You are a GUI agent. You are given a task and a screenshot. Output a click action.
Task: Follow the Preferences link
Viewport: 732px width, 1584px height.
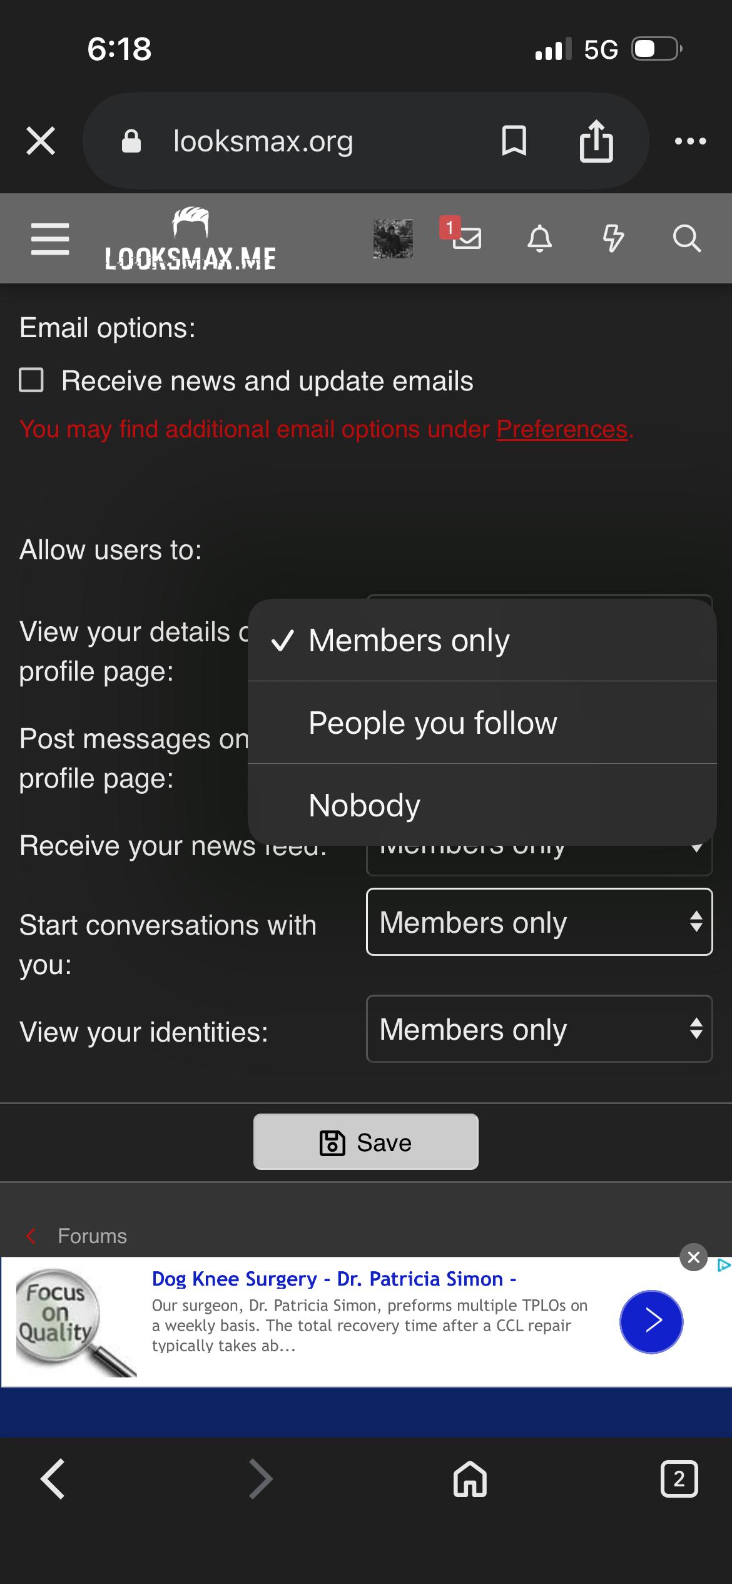click(561, 429)
